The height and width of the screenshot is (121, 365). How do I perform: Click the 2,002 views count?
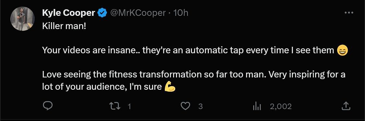click(280, 106)
